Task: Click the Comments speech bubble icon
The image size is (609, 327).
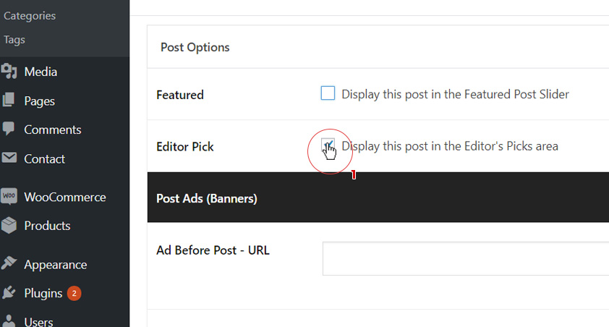Action: [9, 129]
